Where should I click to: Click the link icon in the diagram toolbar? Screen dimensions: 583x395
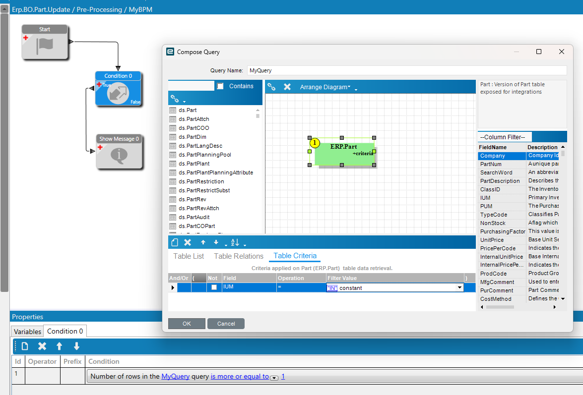coord(271,87)
